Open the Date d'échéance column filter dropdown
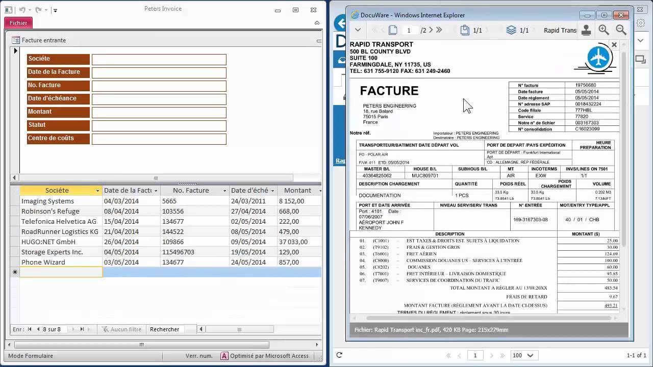 (x=273, y=191)
